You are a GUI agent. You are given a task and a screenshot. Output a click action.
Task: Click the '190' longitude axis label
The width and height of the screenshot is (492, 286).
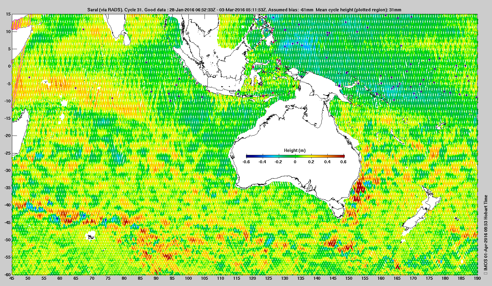click(x=477, y=278)
